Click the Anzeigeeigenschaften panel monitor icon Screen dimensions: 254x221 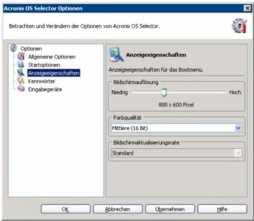tap(116, 55)
